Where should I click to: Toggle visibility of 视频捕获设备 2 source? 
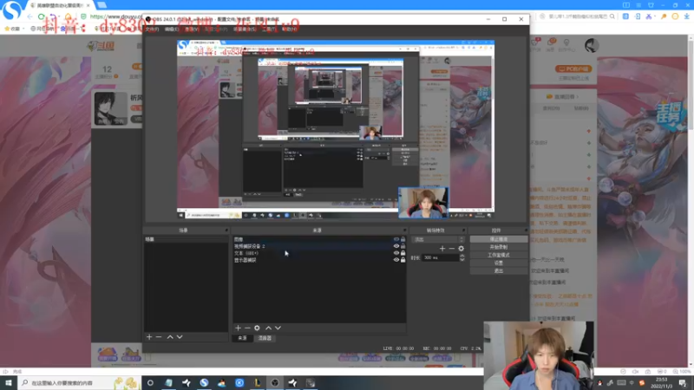click(x=396, y=246)
